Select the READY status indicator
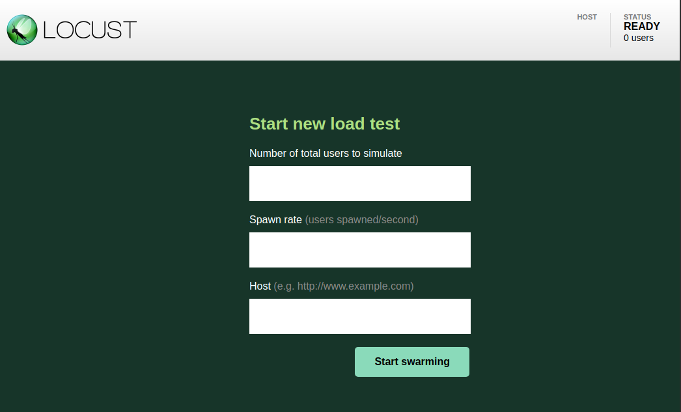The image size is (681, 412). point(641,27)
